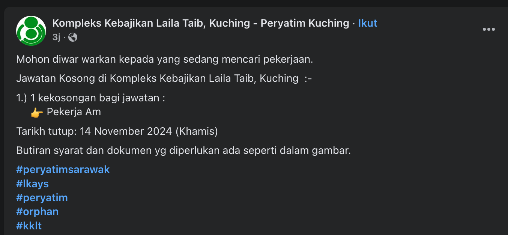Click the 'Mohon diwar warkan' opening sentence
The image size is (508, 235).
(x=164, y=59)
